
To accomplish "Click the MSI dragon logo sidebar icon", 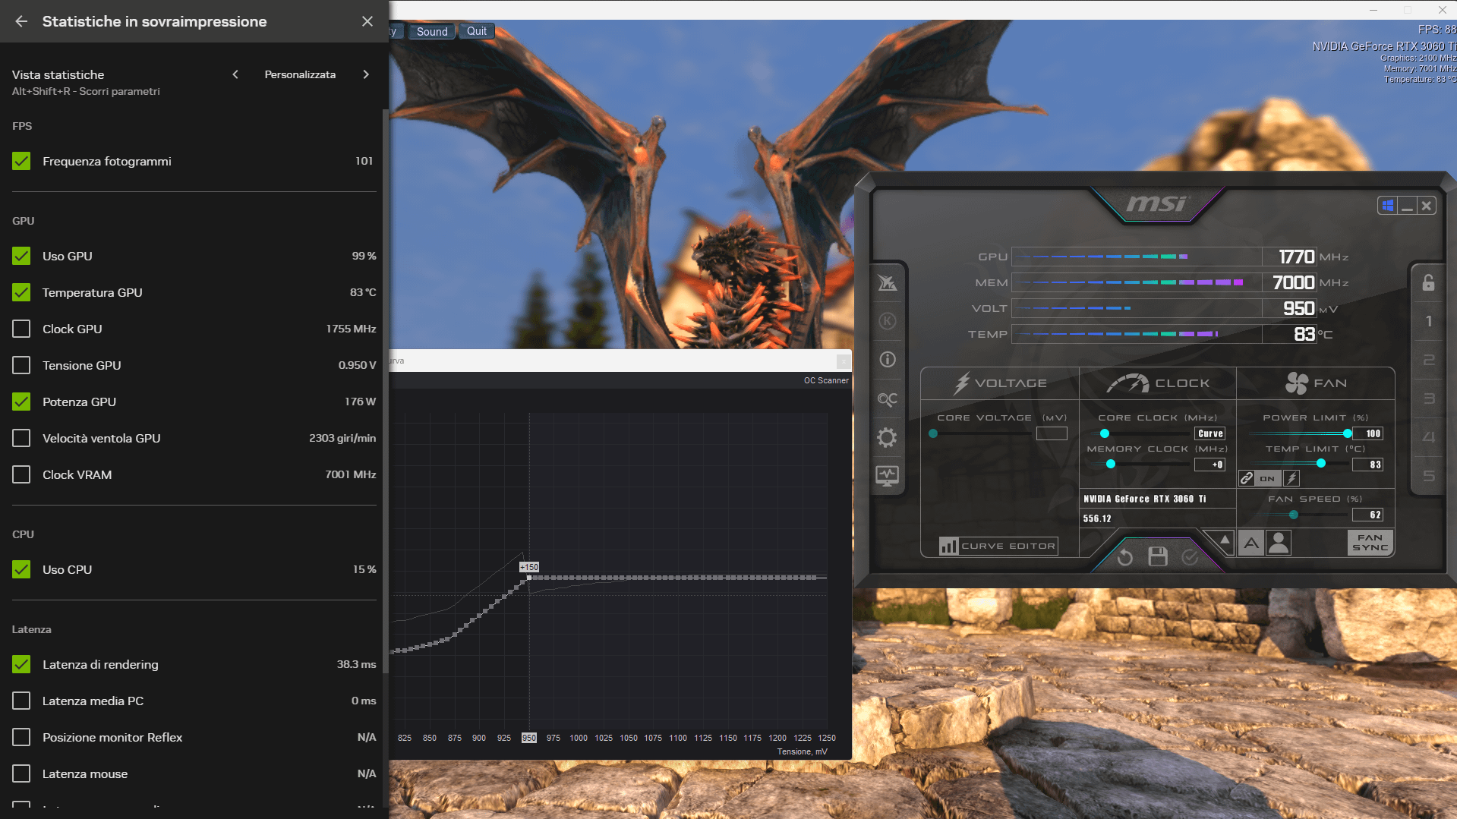I will pos(887,283).
